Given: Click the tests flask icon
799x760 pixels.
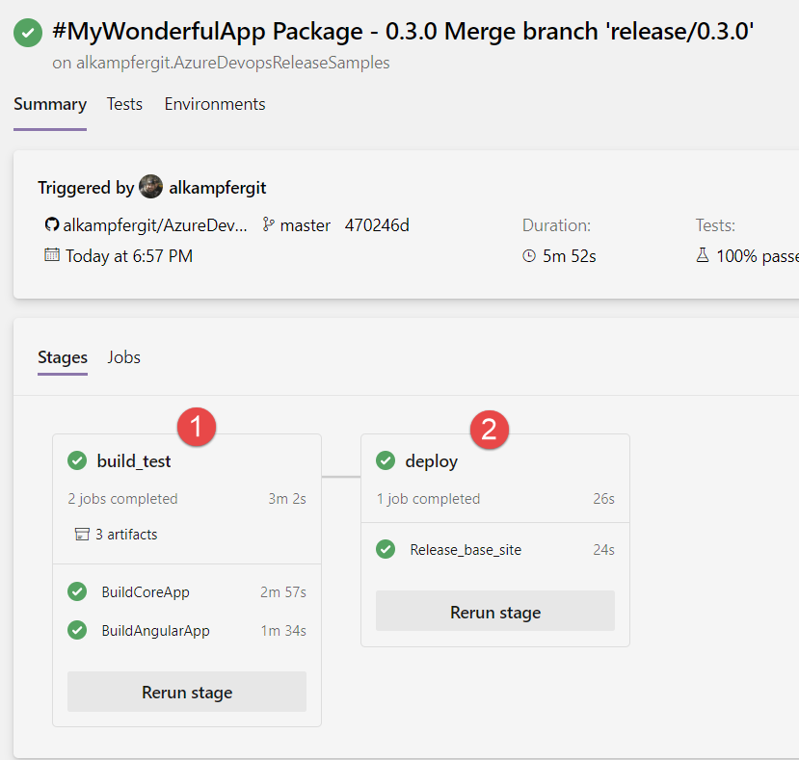Looking at the screenshot, I should click(x=703, y=254).
